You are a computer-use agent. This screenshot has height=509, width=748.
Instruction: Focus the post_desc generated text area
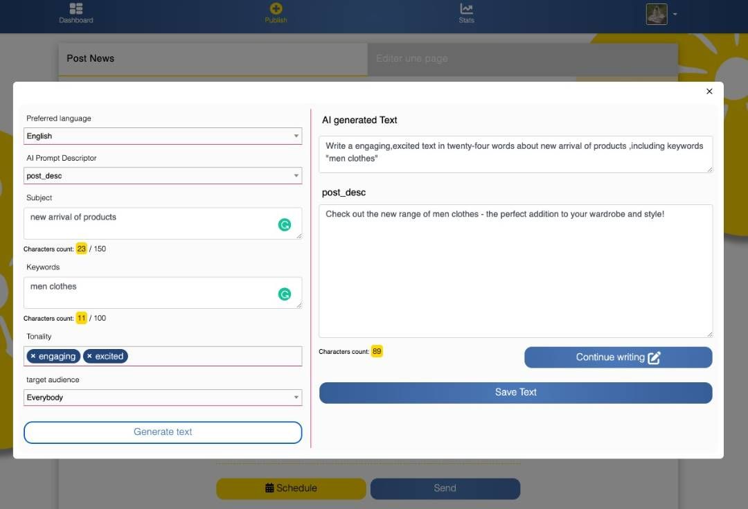click(515, 277)
